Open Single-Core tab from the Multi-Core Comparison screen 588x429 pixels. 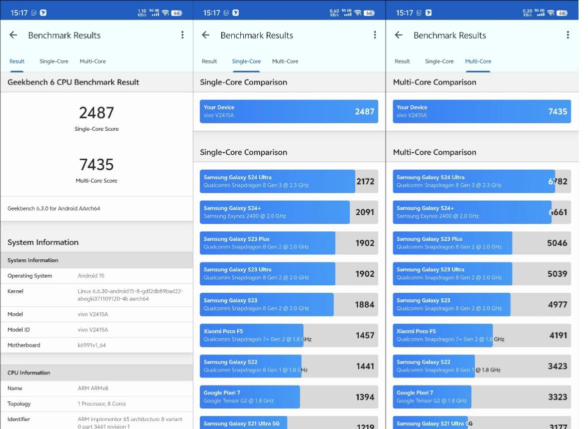439,62
